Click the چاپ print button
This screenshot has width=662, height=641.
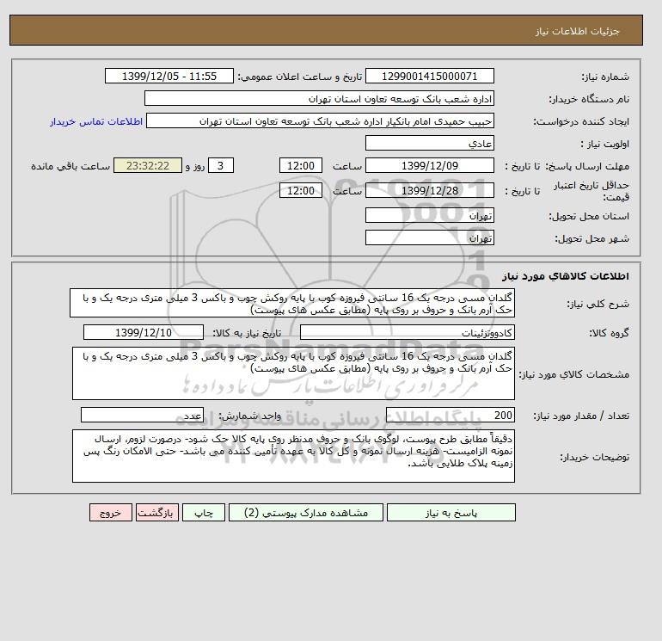pyautogui.click(x=204, y=513)
